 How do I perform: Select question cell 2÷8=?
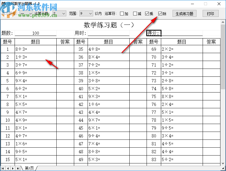[182, 81]
